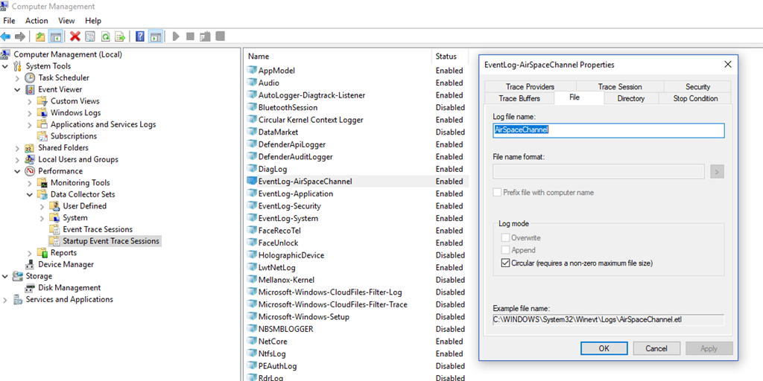Select the HolographicDevice session row
This screenshot has height=381, width=763.
[x=355, y=255]
